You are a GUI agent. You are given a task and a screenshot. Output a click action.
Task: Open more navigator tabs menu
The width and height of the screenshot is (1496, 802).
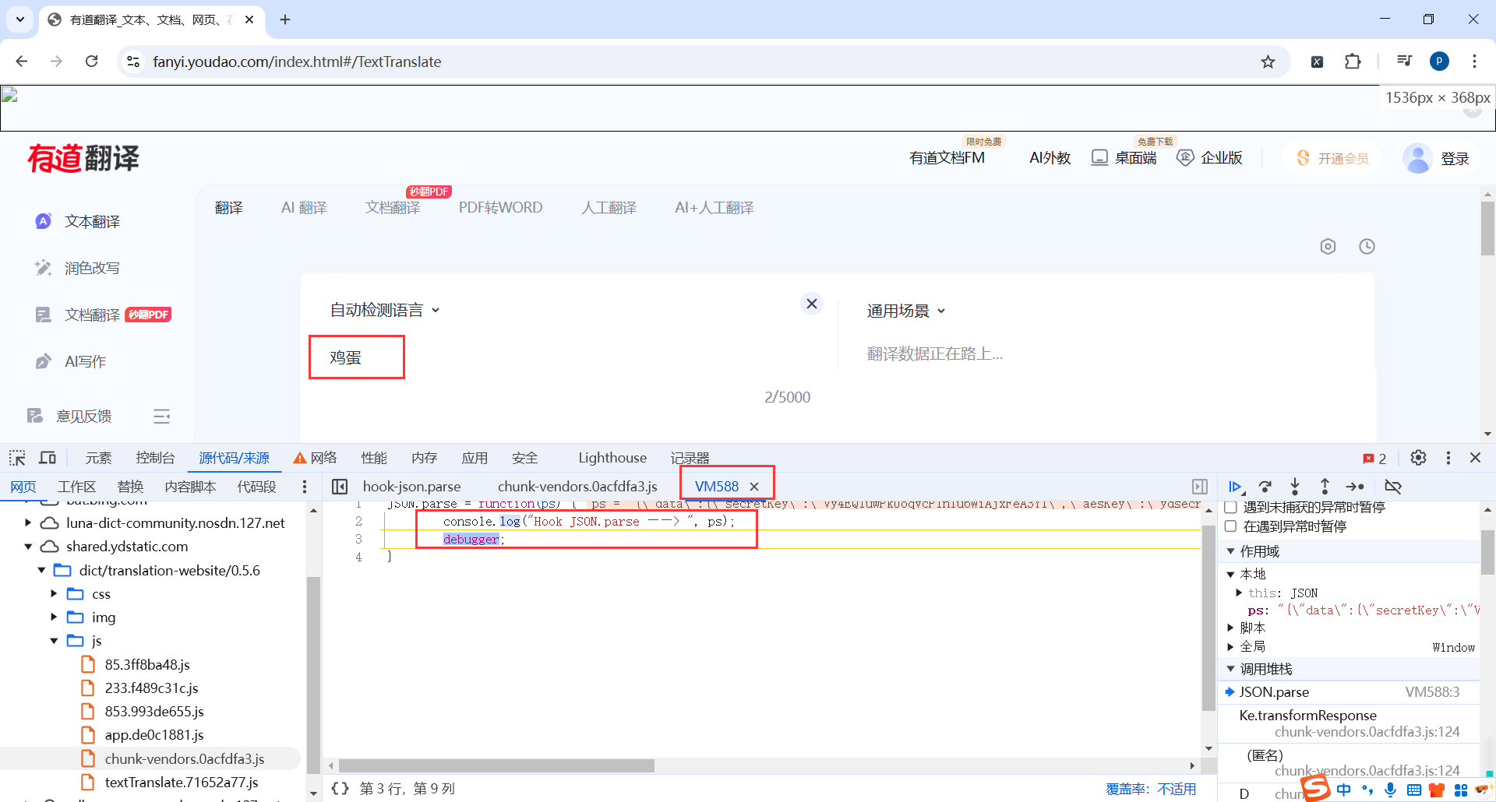305,487
